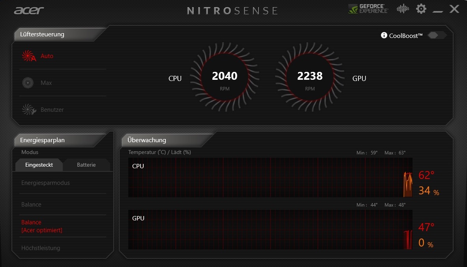The width and height of the screenshot is (467, 267).
Task: Close NitroSense with the X icon
Action: click(454, 9)
